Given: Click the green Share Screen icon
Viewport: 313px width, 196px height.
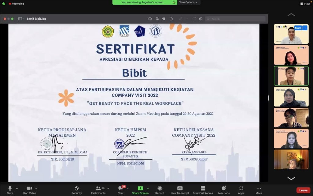Looking at the screenshot, I should pyautogui.click(x=140, y=188).
